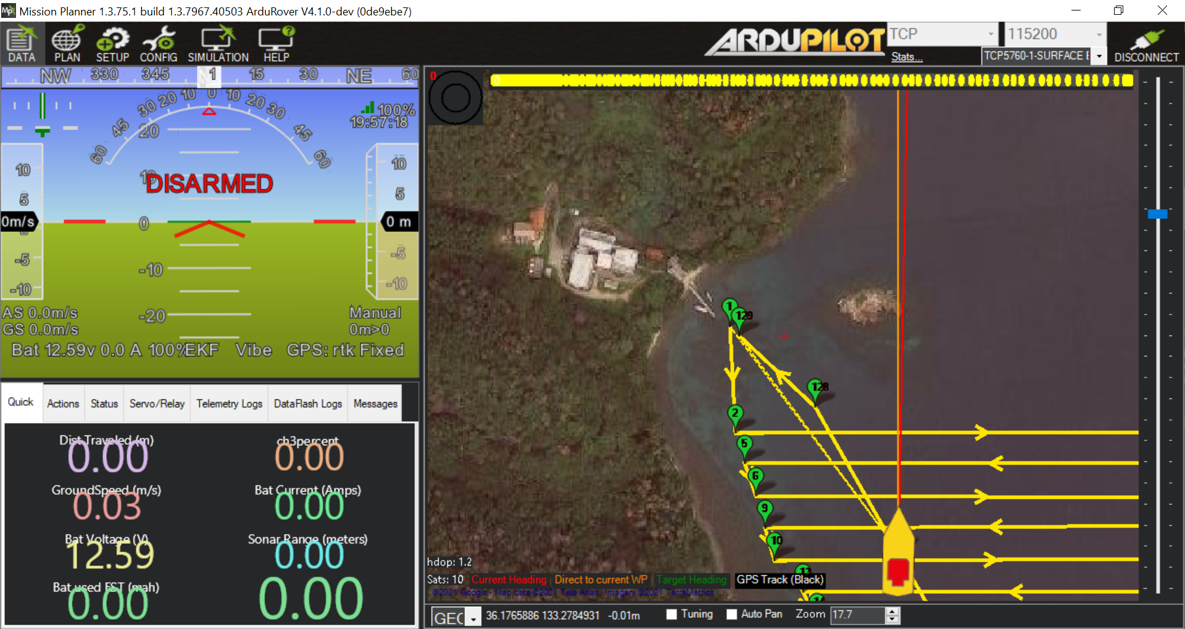The width and height of the screenshot is (1185, 629).
Task: Open the Messages tab
Action: (x=375, y=404)
